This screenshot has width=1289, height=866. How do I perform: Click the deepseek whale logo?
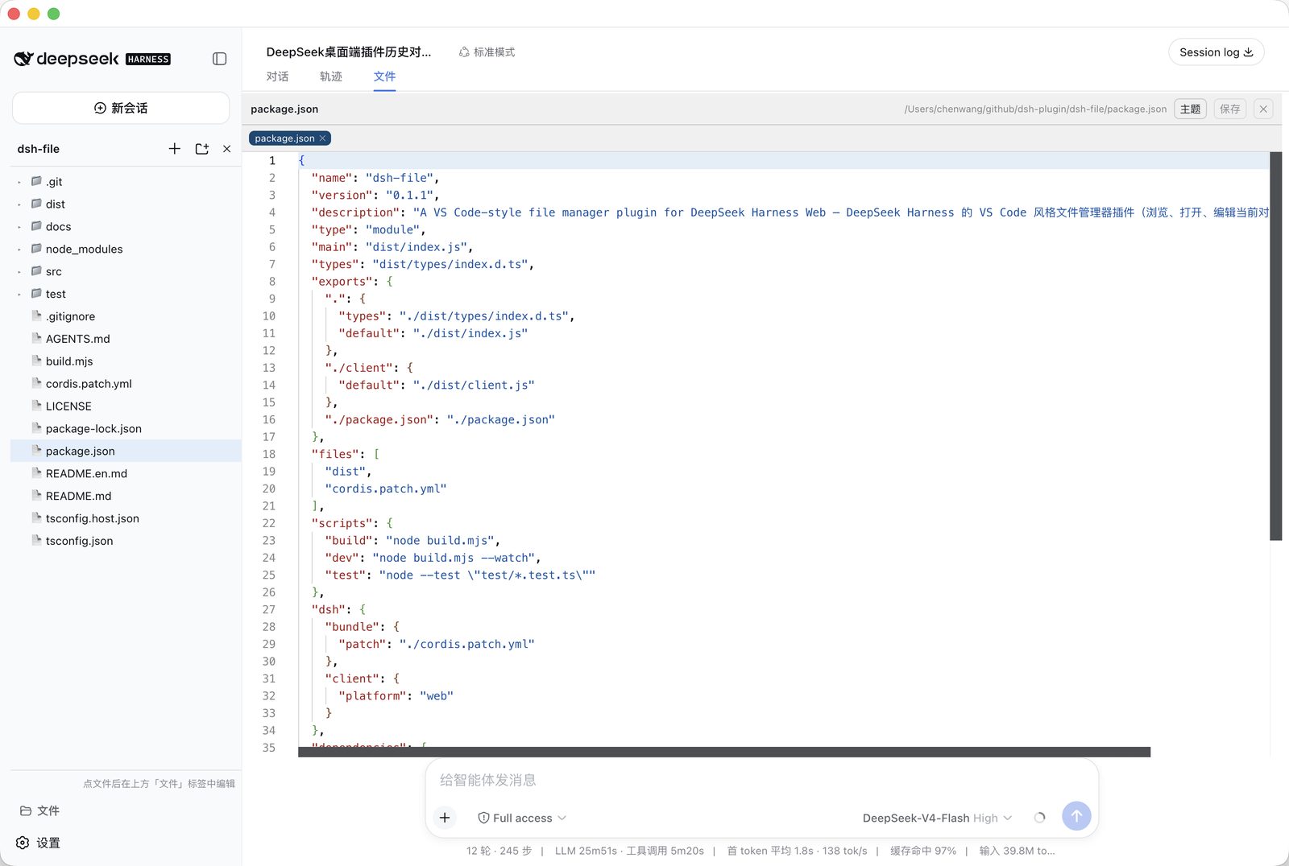pos(23,59)
